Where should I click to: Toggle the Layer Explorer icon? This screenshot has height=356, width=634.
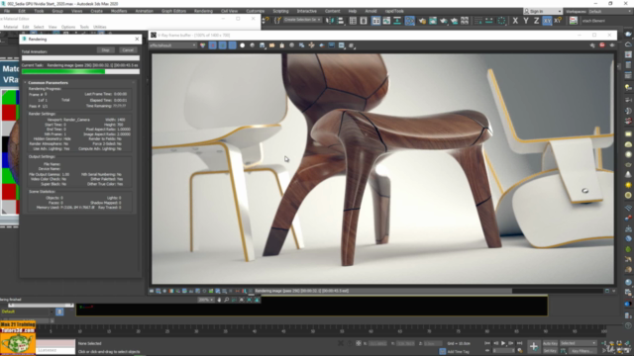[364, 21]
